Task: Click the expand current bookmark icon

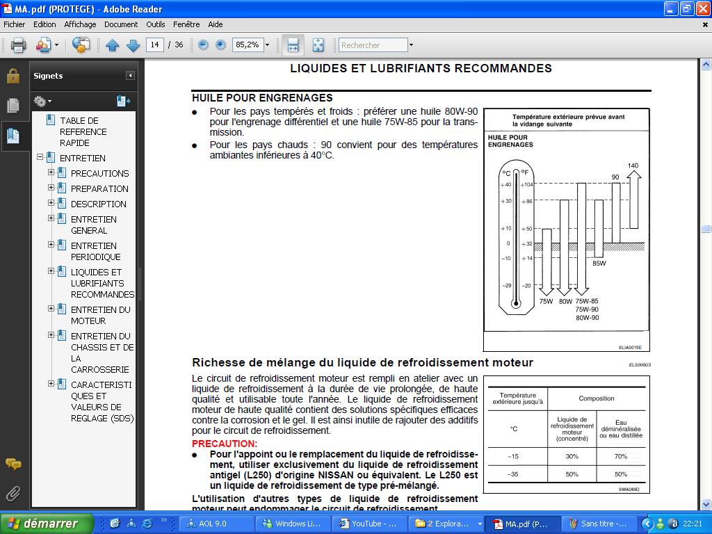Action: click(x=123, y=101)
